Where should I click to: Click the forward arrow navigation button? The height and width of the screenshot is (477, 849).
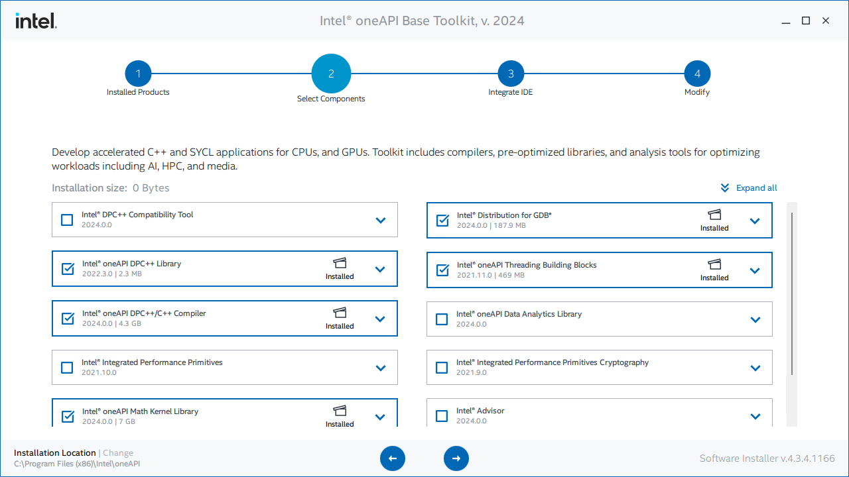[456, 458]
